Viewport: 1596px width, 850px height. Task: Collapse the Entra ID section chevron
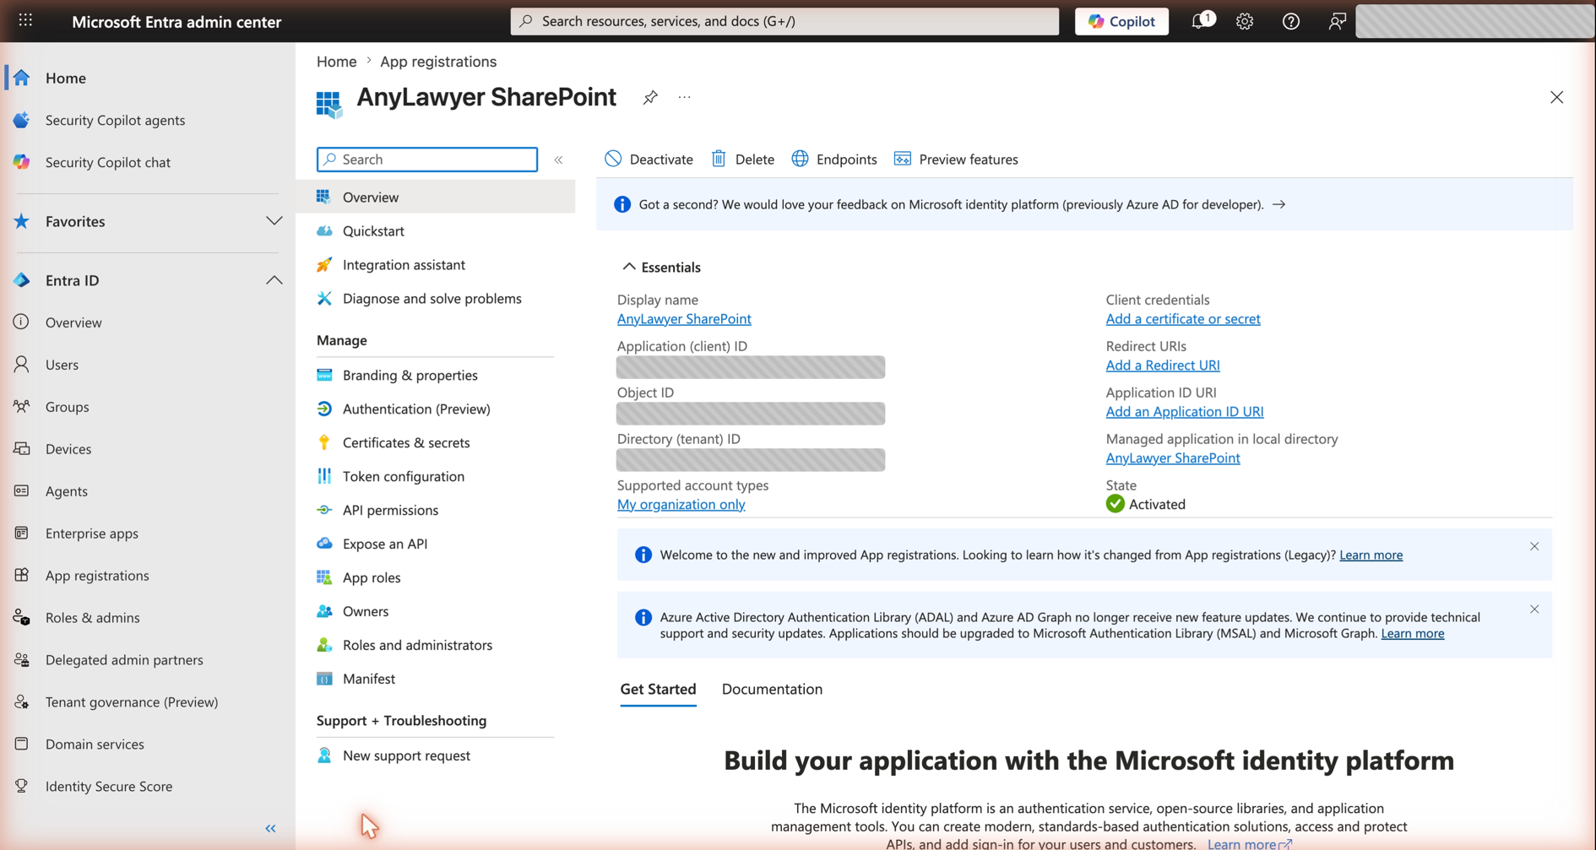pyautogui.click(x=274, y=280)
